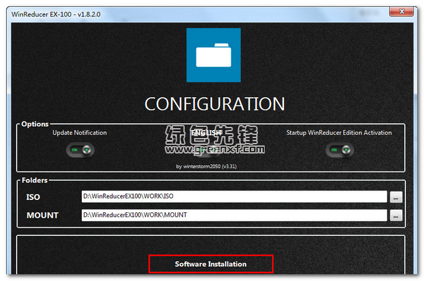
Task: Toggle the Update Notification switch
Action: pyautogui.click(x=80, y=150)
